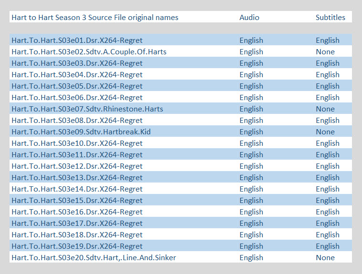Click the Subtitles cell 'English' for S03e16
The height and width of the screenshot is (274, 362).
pos(328,212)
